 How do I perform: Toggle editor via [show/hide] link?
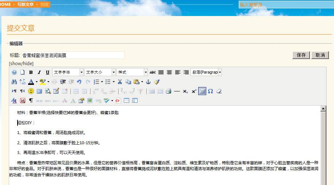click(21, 63)
